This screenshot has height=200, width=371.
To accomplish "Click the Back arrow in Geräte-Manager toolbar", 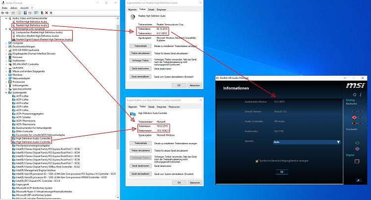I will coord(2,13).
